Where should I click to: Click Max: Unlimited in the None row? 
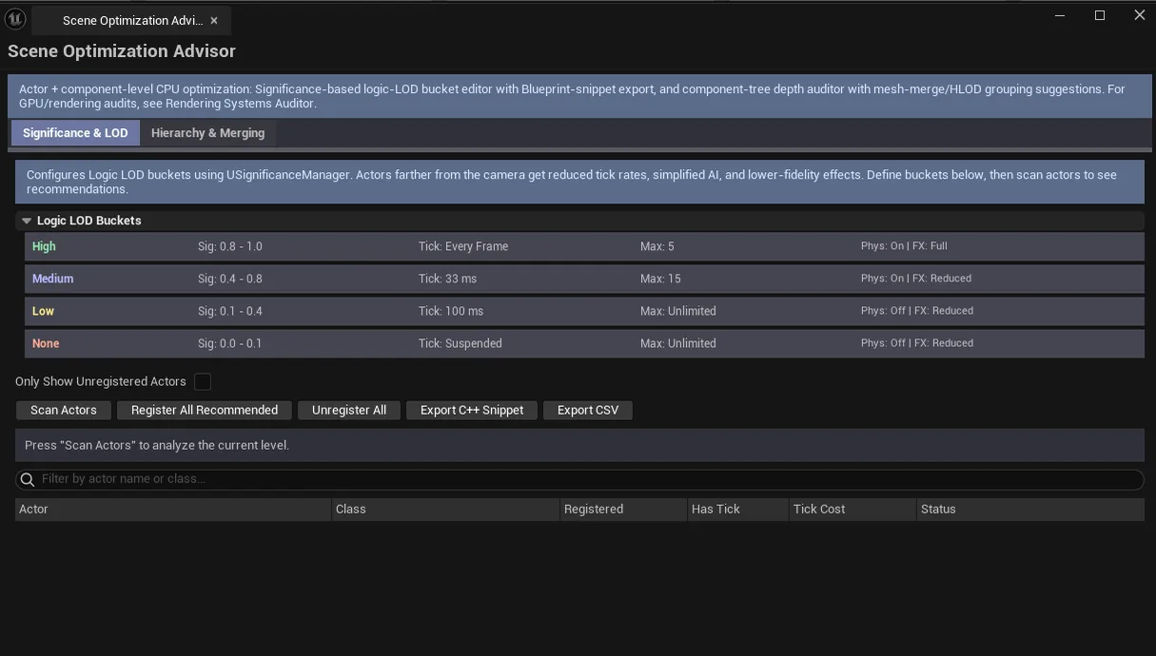(678, 343)
